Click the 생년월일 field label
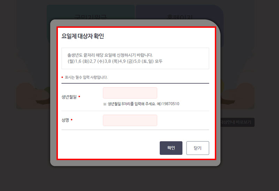Image resolution: width=279 pixels, height=191 pixels. pos(69,97)
